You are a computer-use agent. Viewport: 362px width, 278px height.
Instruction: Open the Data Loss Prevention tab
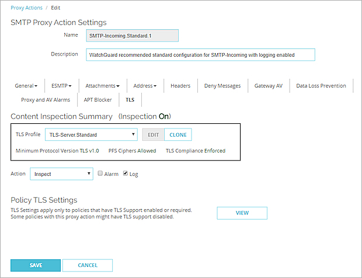pyautogui.click(x=321, y=86)
